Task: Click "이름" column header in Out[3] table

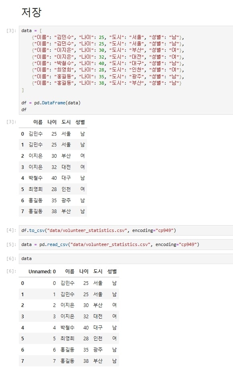Action: tap(38, 122)
